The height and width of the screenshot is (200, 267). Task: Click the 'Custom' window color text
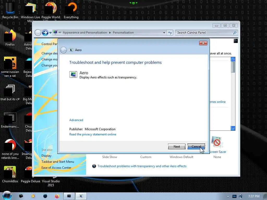coord(145,157)
